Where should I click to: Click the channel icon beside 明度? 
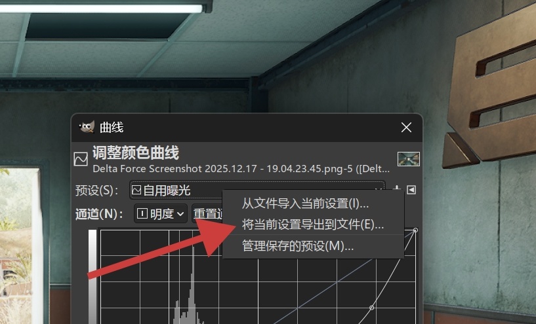point(142,213)
